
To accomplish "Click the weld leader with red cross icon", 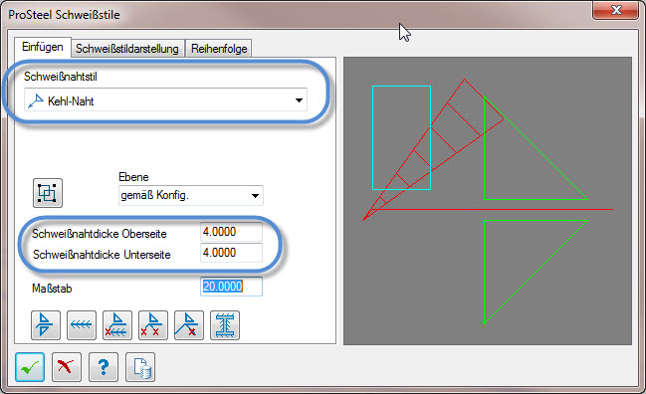I will 189,325.
